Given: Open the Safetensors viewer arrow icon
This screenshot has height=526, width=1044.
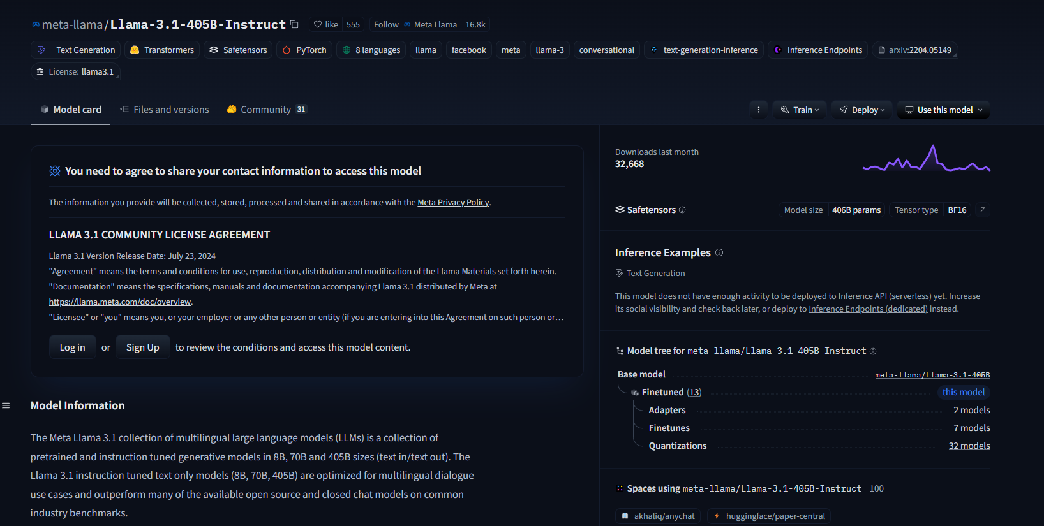Looking at the screenshot, I should click(x=983, y=210).
